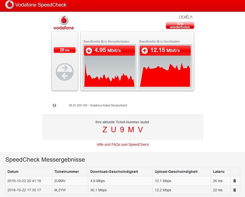Open Hilfe und FAQs zum SpeedCheck link
Viewport: 245px width, 197px height.
coord(123,144)
